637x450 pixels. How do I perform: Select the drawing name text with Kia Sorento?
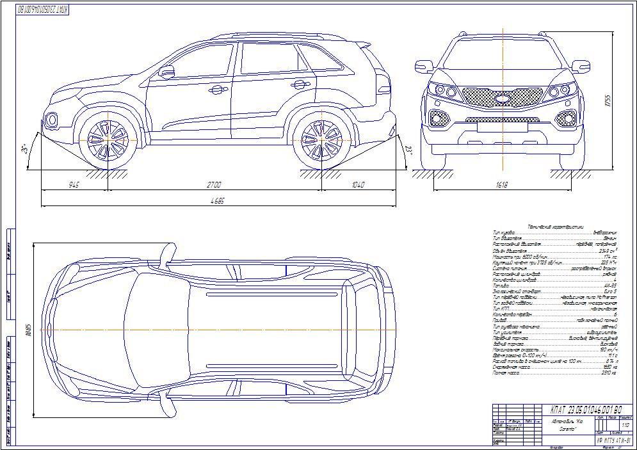click(568, 425)
